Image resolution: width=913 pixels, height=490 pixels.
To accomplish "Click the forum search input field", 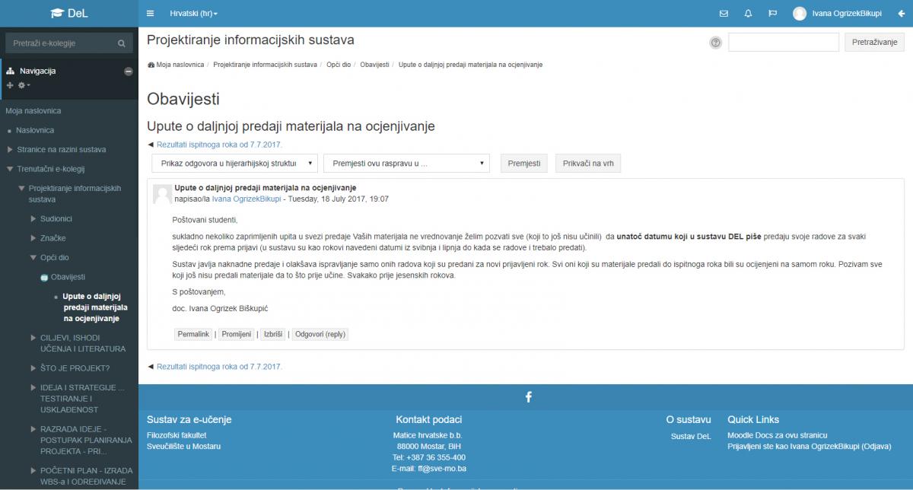I will coord(783,43).
